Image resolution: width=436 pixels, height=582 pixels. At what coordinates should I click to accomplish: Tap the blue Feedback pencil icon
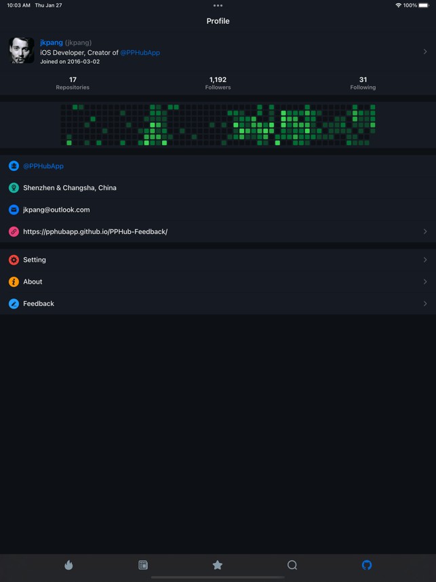14,304
